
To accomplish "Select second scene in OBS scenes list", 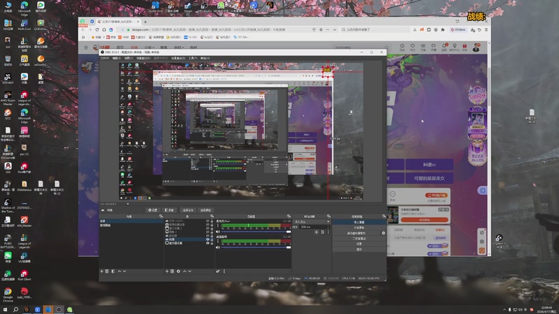I will coord(131,225).
